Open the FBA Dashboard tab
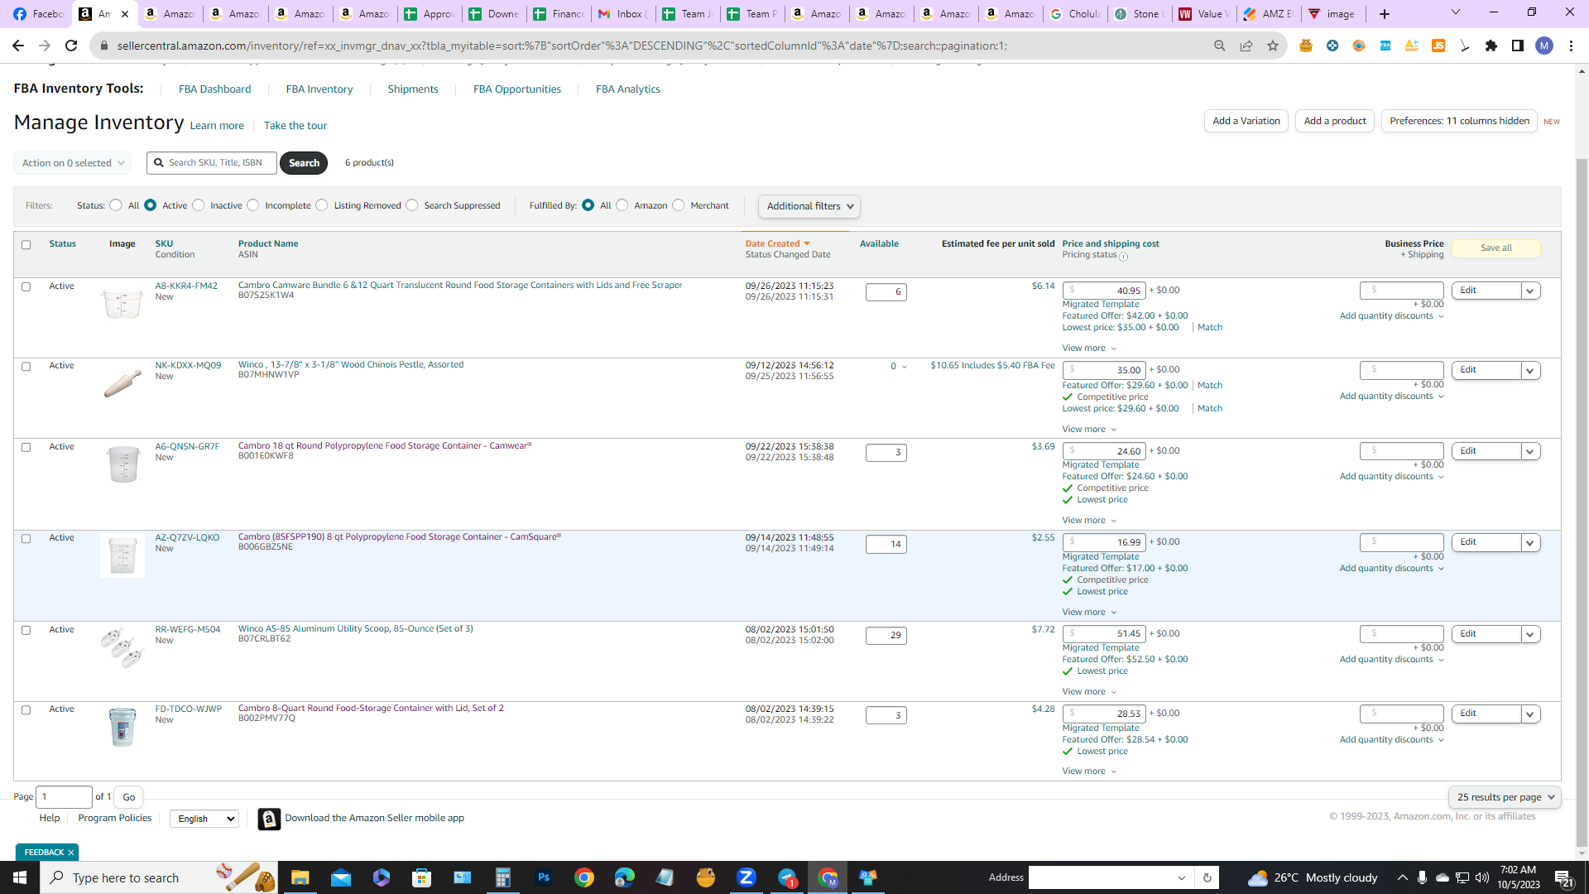1589x894 pixels. 214,89
